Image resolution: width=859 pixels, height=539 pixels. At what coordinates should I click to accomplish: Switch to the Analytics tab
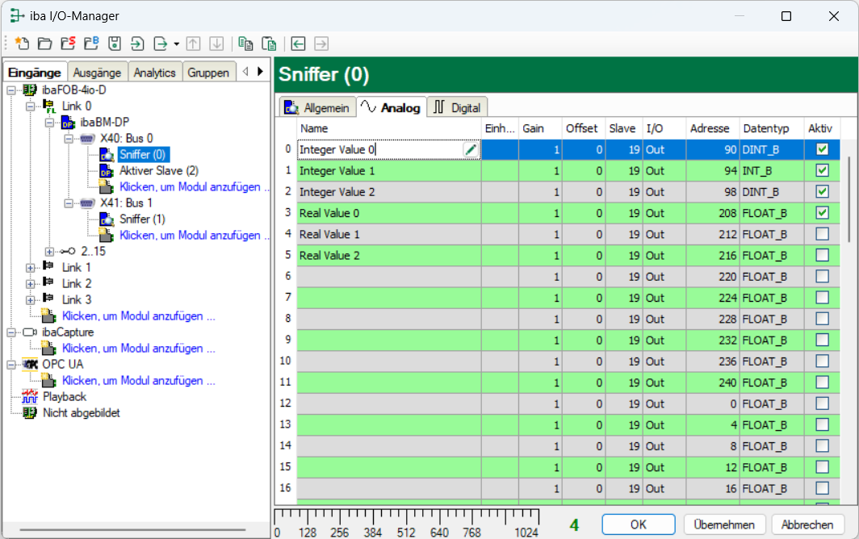point(154,73)
